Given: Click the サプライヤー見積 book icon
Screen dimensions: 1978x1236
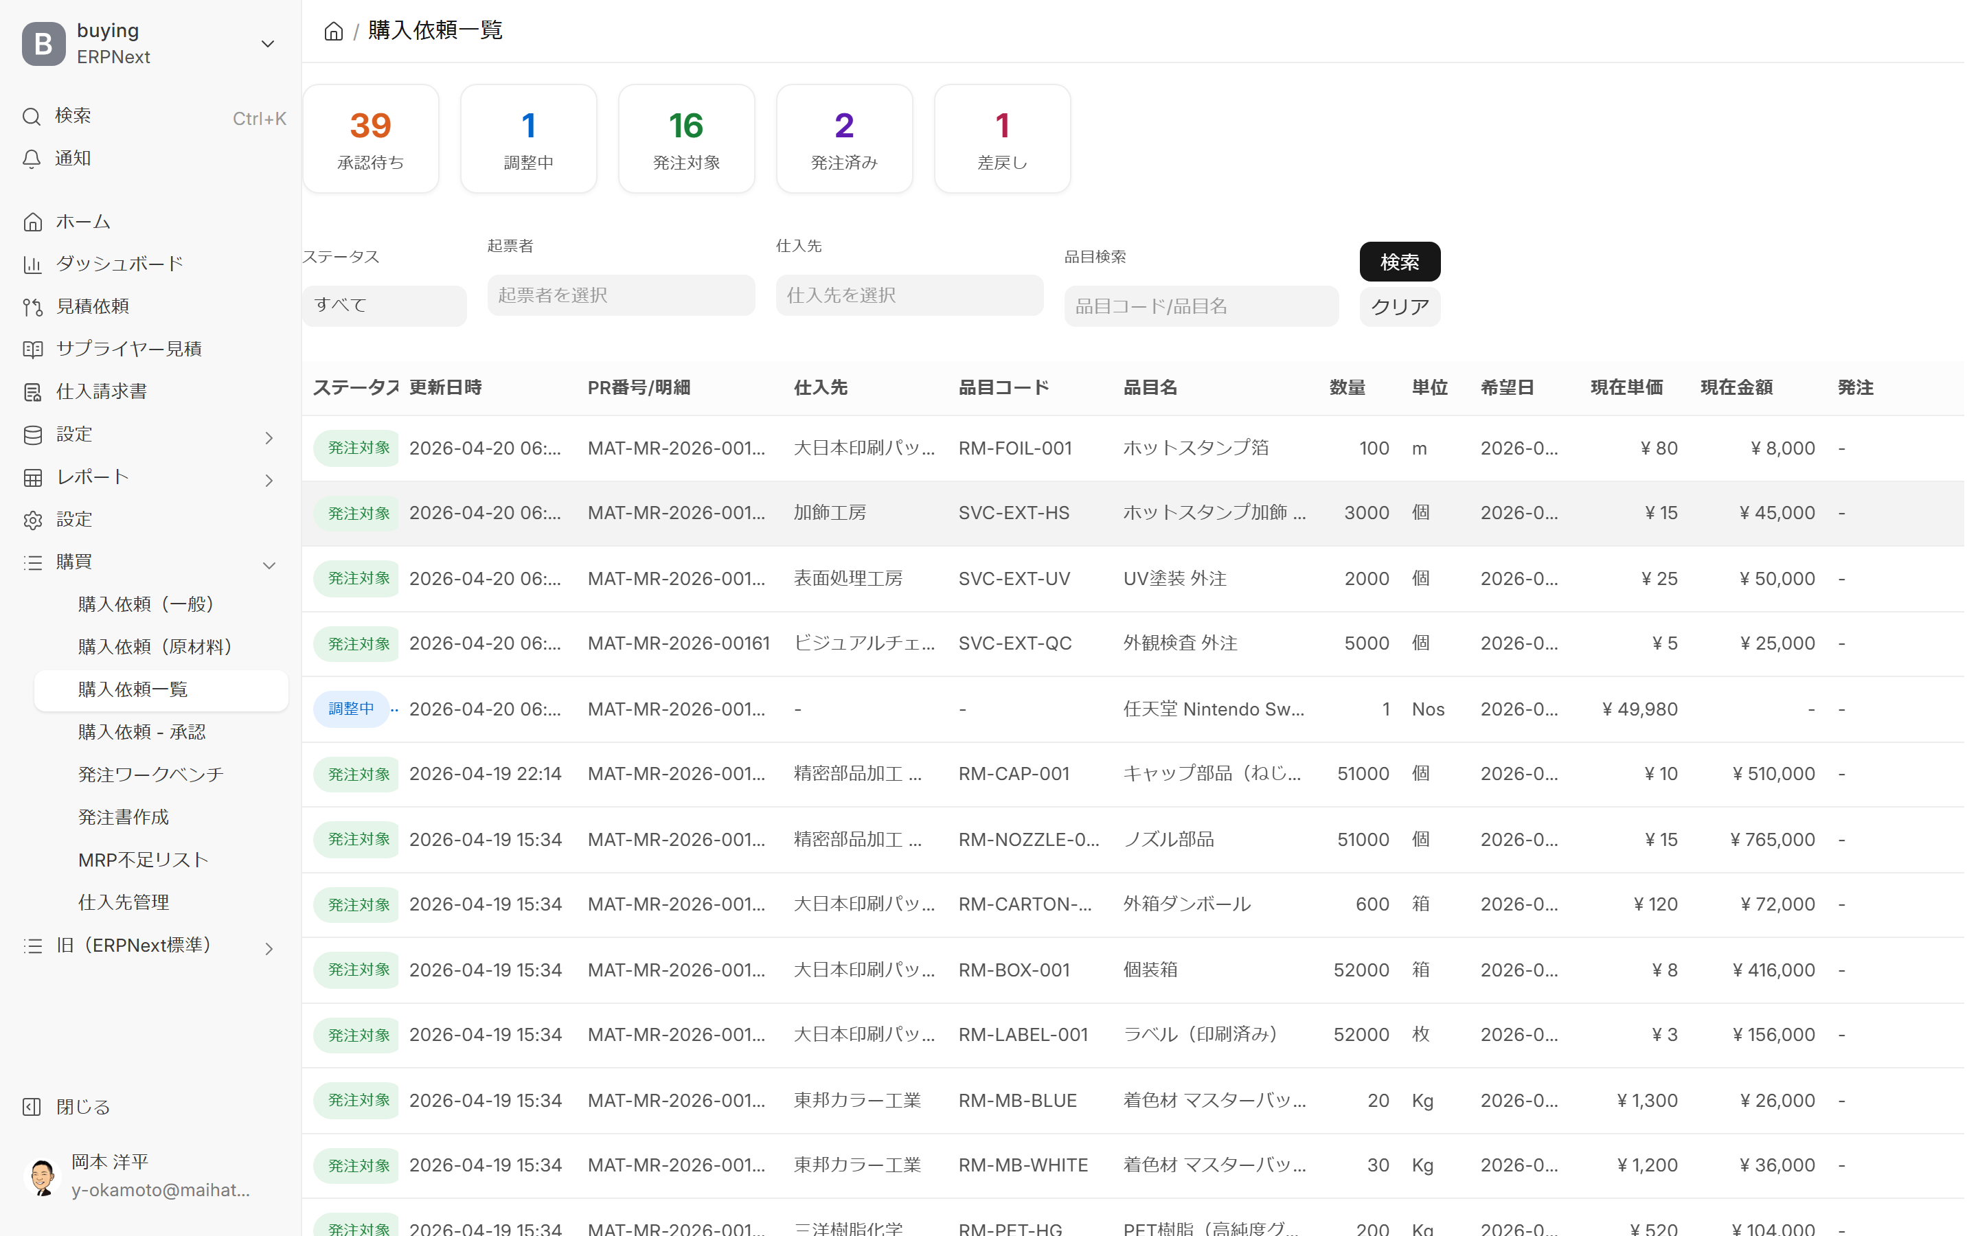Looking at the screenshot, I should (33, 349).
